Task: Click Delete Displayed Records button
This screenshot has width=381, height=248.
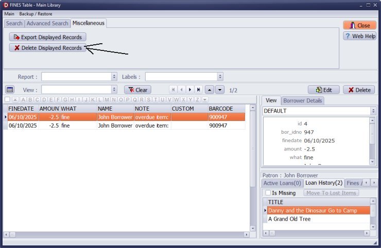Action: point(47,48)
